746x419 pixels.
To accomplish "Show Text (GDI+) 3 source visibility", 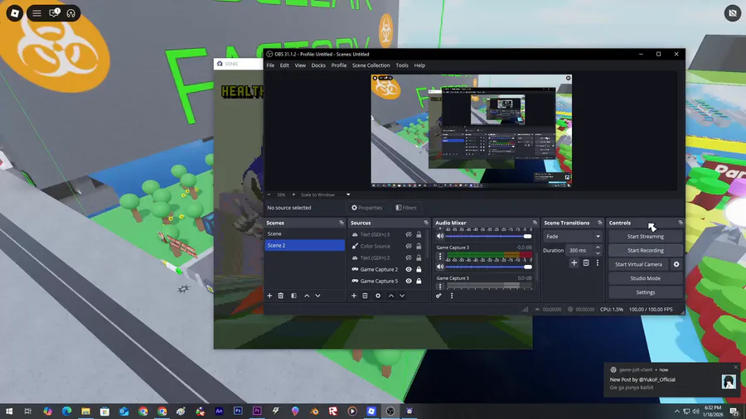I will coord(408,234).
